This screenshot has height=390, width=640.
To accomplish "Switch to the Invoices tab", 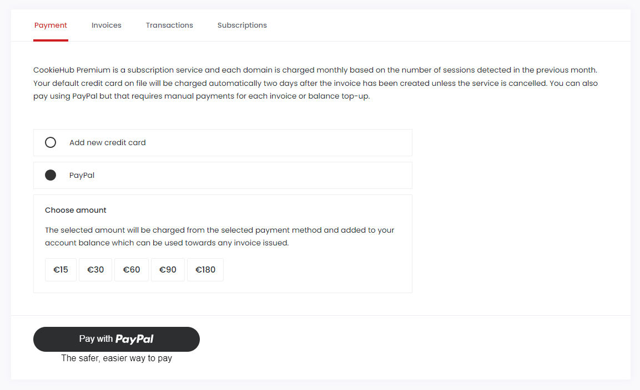I will click(x=106, y=25).
